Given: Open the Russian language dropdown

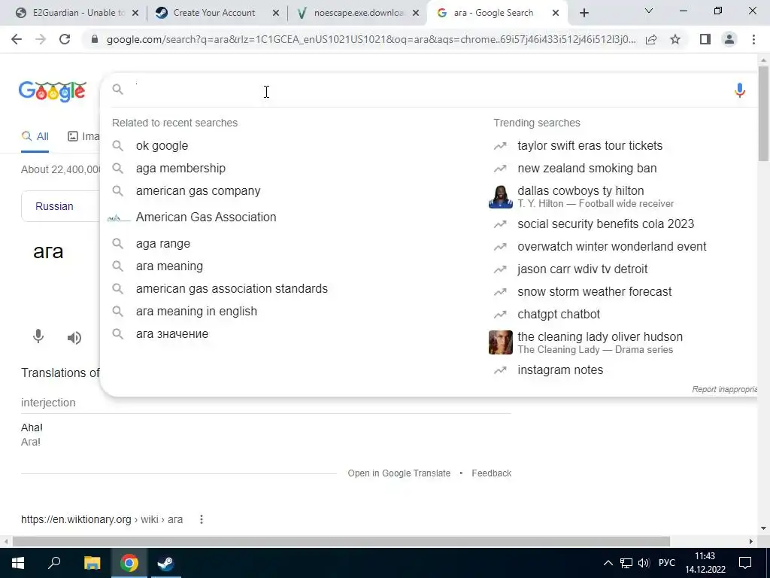Looking at the screenshot, I should pyautogui.click(x=60, y=206).
